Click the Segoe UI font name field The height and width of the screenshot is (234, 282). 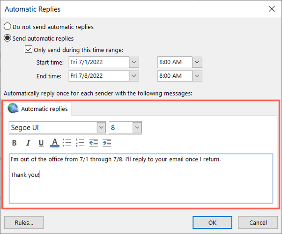point(53,127)
